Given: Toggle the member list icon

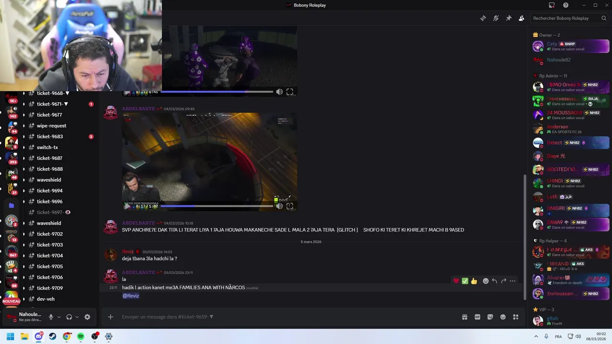Looking at the screenshot, I should (521, 18).
